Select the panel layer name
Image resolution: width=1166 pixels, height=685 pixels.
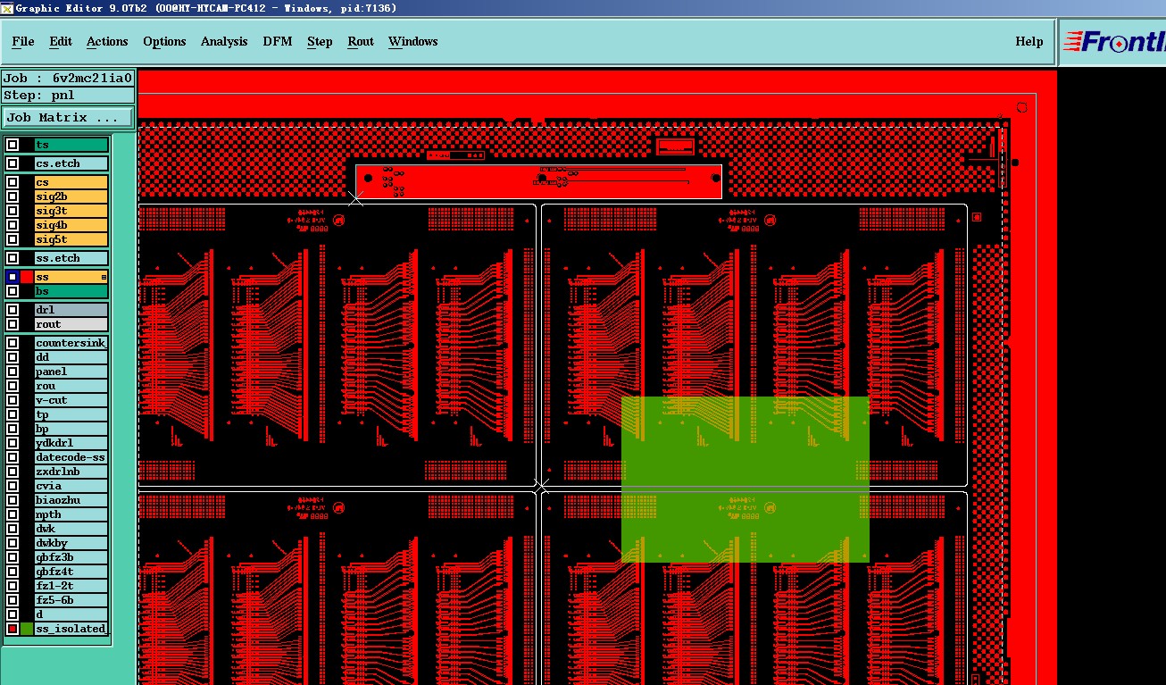point(71,372)
